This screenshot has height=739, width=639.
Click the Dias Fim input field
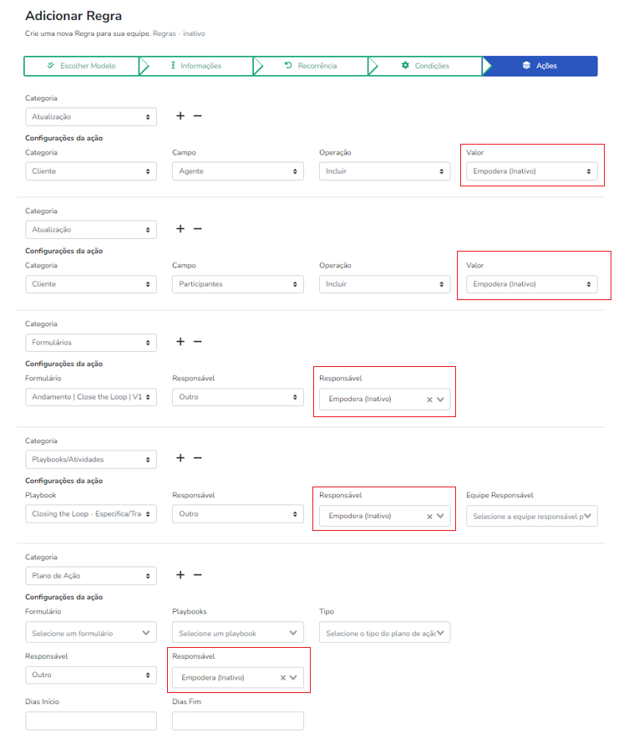(x=237, y=721)
